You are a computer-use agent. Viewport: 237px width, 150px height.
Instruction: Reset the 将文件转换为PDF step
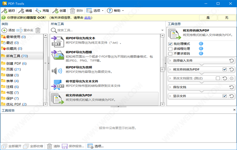click(231, 70)
